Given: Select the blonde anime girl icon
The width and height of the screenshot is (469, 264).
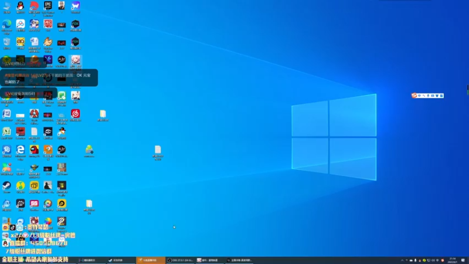Looking at the screenshot, I should pos(76,97).
